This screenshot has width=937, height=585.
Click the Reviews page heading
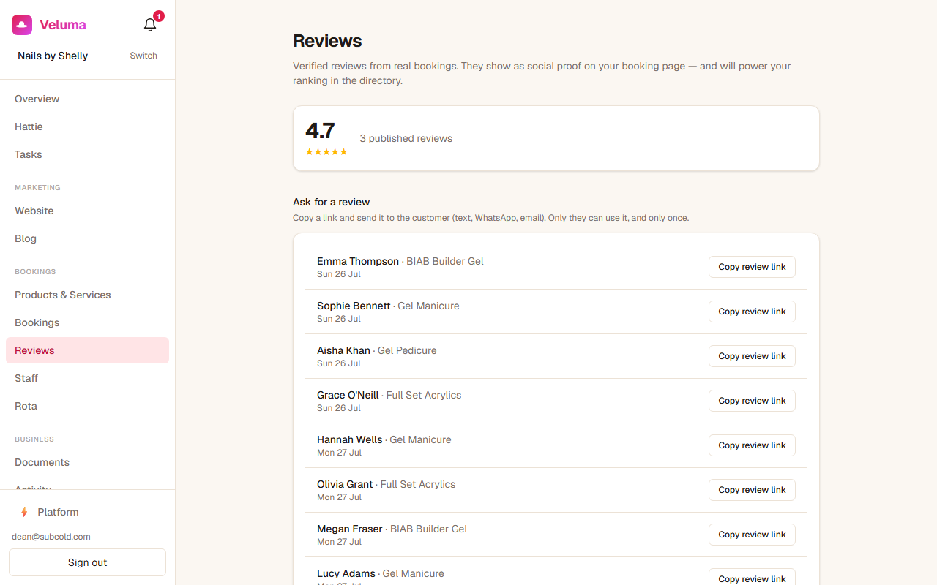click(327, 41)
